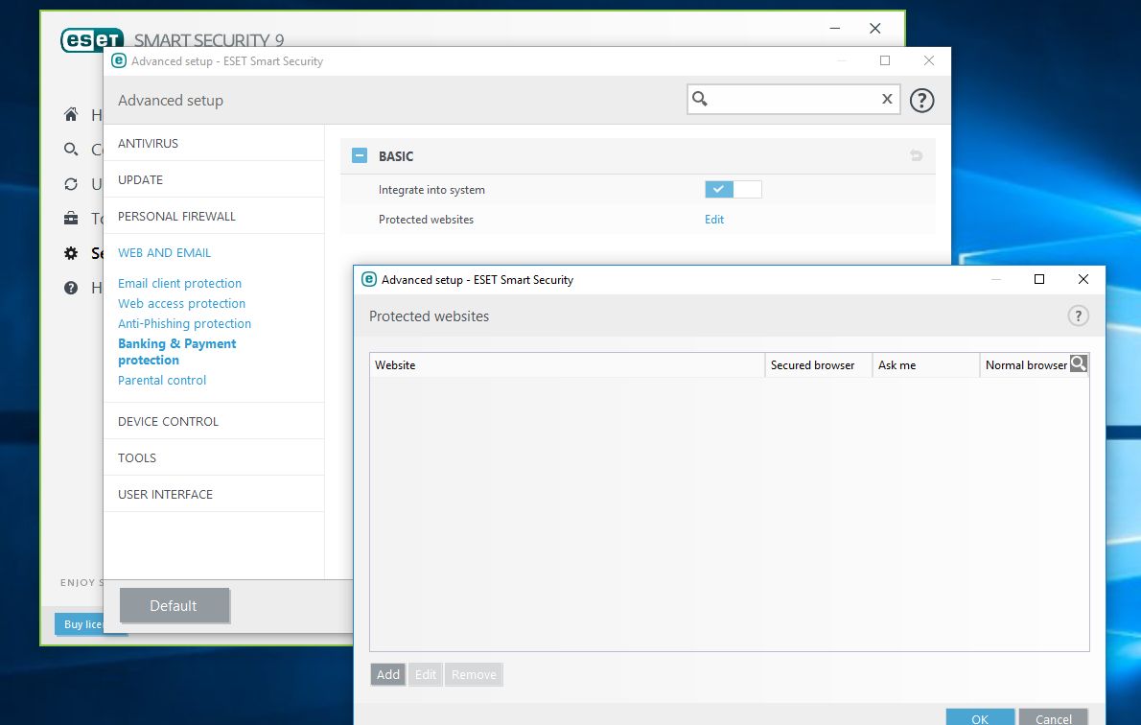1141x725 pixels.
Task: Click the Buy license button in ESET main window
Action: point(80,623)
